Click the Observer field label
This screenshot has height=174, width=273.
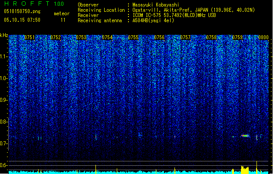point(88,5)
